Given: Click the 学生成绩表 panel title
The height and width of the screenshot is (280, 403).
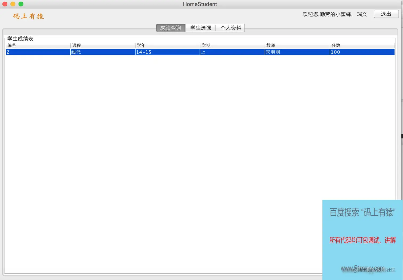Looking at the screenshot, I should pos(20,39).
